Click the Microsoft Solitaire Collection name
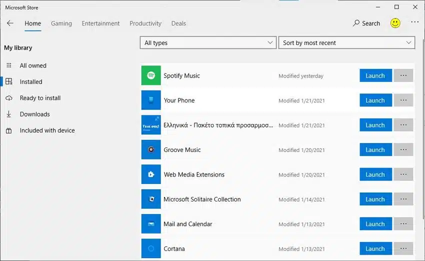 click(x=202, y=199)
